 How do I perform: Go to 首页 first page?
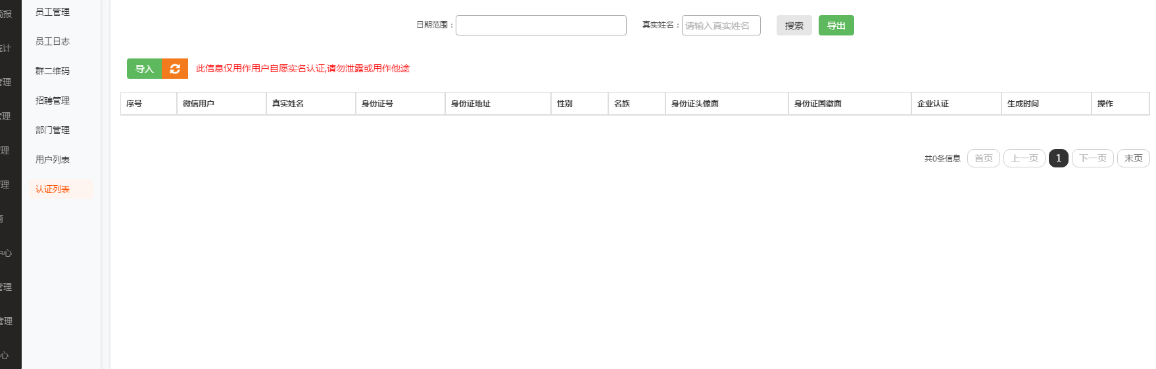tap(983, 158)
